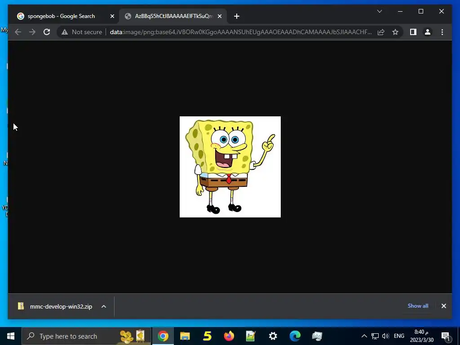Close the data image tab
The image size is (460, 345).
pos(219,16)
